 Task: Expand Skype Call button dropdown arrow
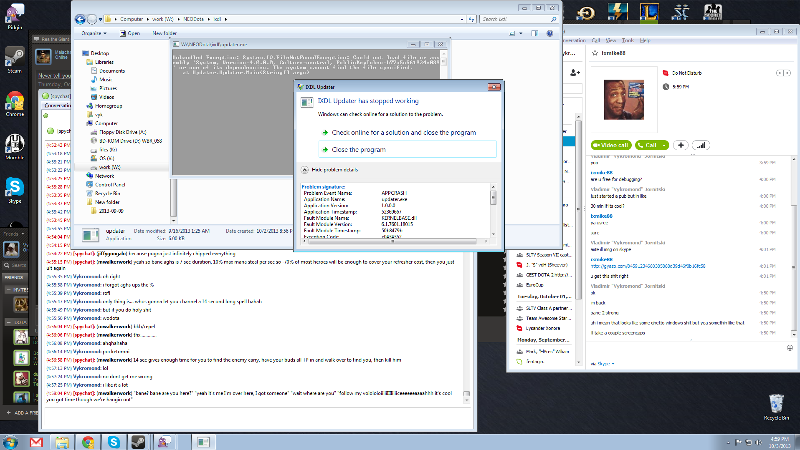pyautogui.click(x=664, y=145)
